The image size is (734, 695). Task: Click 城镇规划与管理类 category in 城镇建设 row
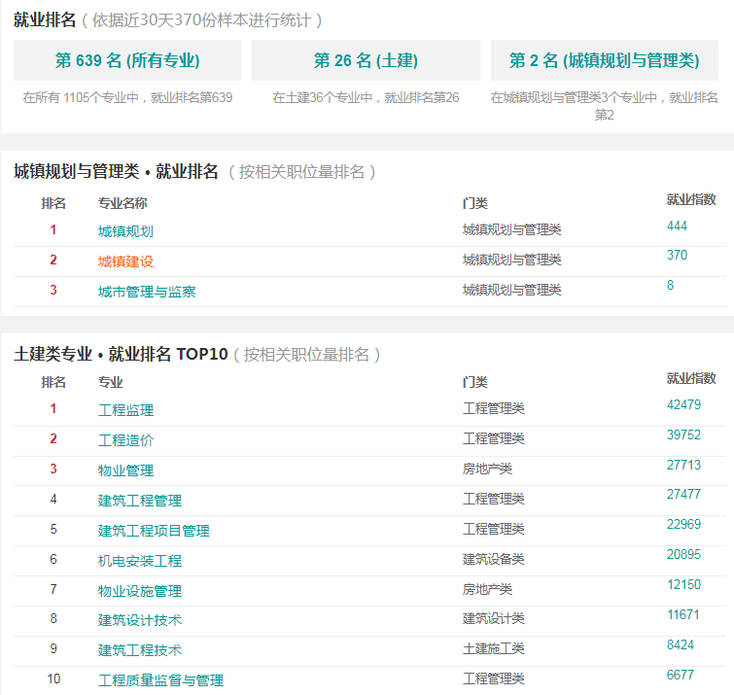[x=511, y=260]
